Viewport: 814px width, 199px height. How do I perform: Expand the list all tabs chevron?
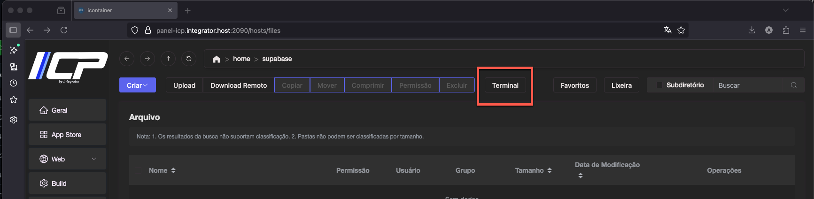785,10
